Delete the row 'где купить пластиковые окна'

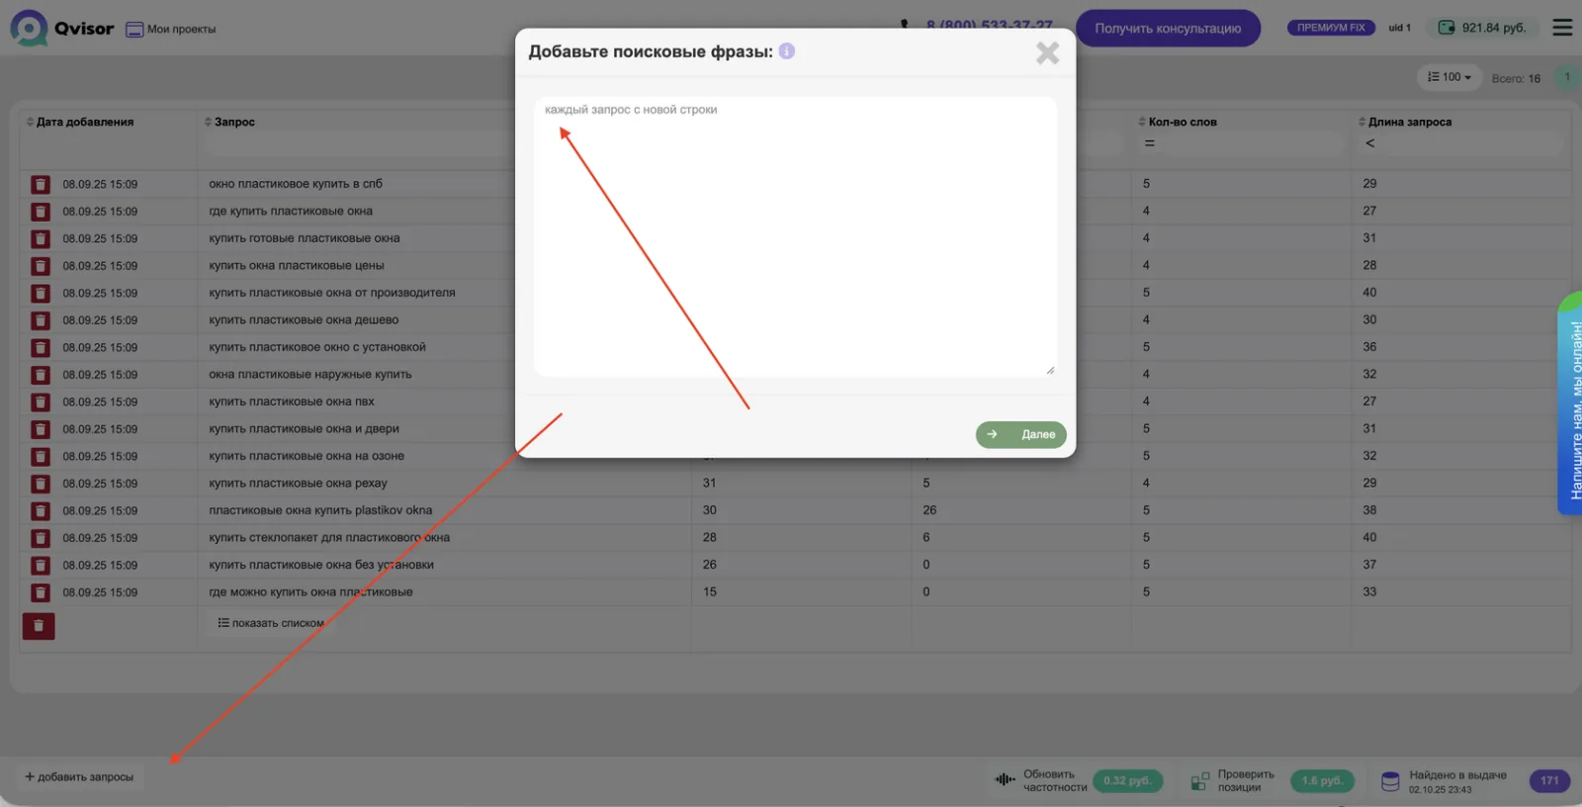(x=41, y=212)
